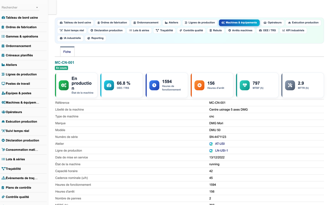Select Tableau de bord usine top tab
This screenshot has width=331, height=205.
point(76,23)
